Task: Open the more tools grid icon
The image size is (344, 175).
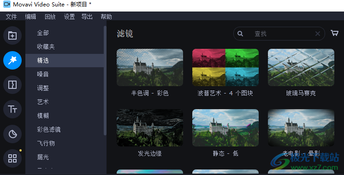Action: point(12,158)
